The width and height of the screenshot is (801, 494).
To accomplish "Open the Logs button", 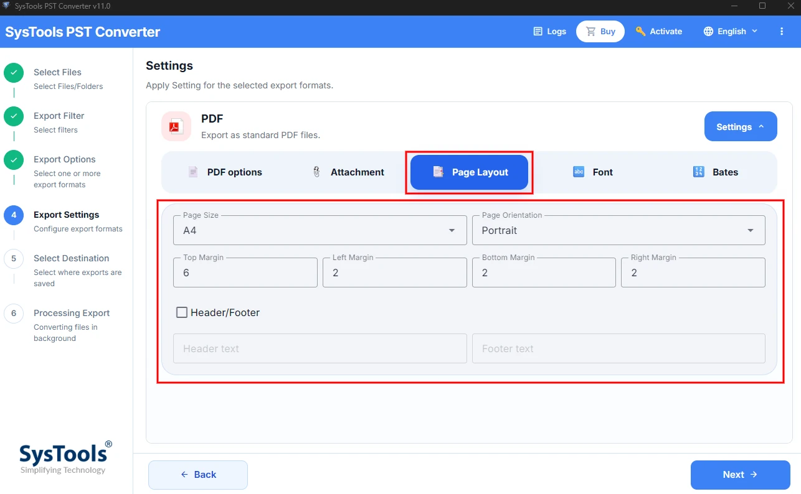I will 550,31.
